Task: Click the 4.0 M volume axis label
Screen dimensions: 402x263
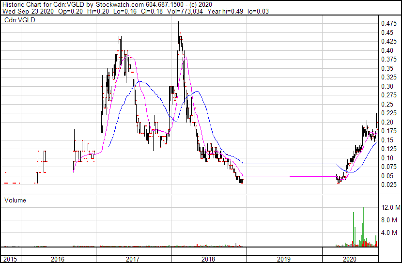Action: (x=390, y=233)
